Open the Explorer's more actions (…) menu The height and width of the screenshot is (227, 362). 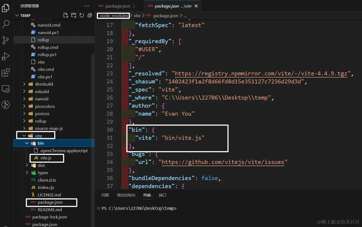click(x=87, y=6)
